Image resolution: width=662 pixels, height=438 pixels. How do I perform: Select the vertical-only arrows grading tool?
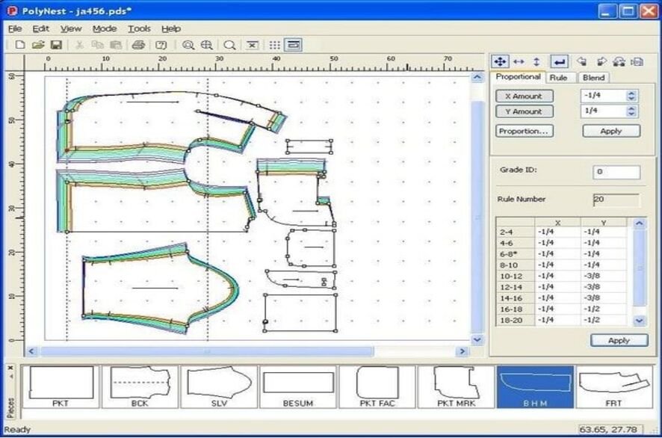[536, 62]
